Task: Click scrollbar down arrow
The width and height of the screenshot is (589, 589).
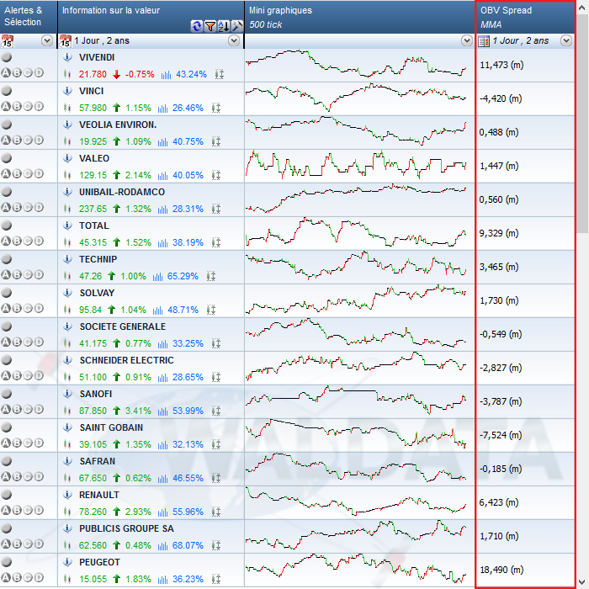Action: pos(582,582)
